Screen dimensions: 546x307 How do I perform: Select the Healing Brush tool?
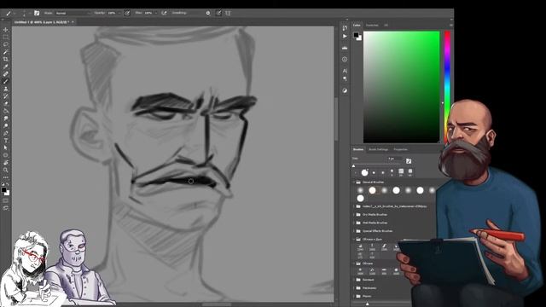(6, 74)
